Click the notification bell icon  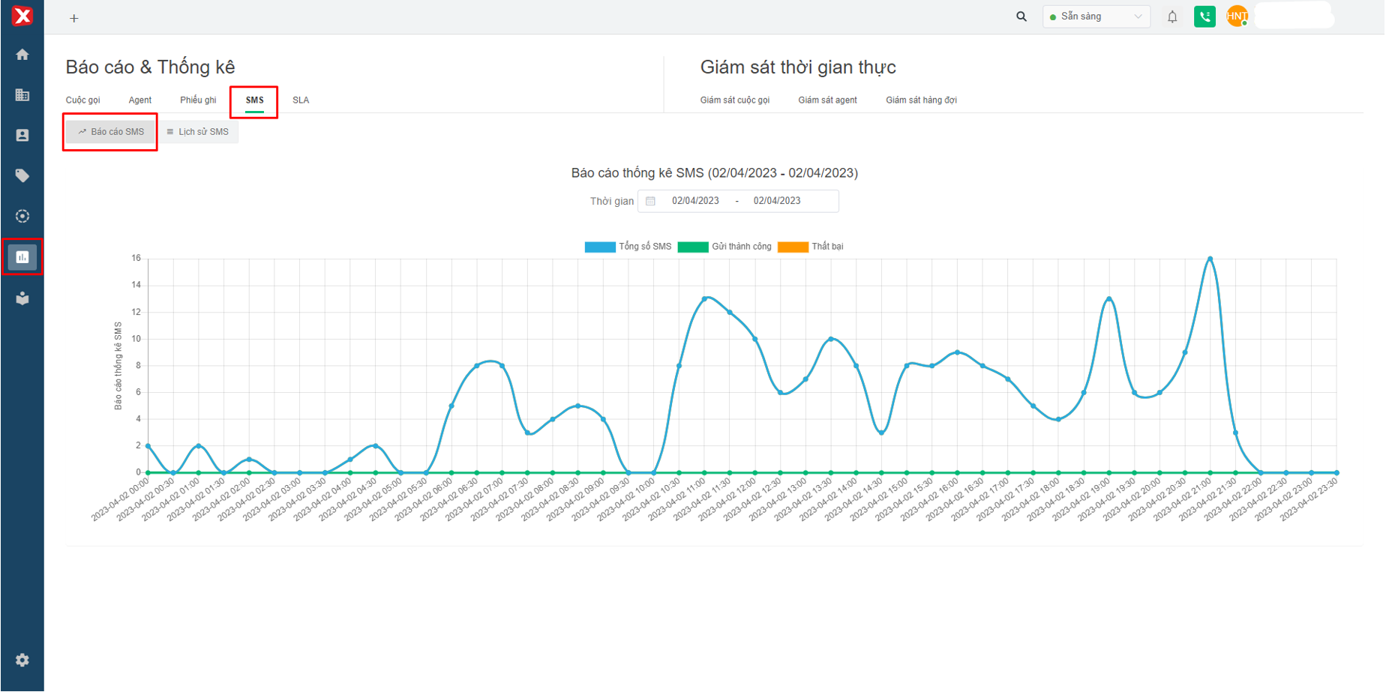coord(1172,16)
